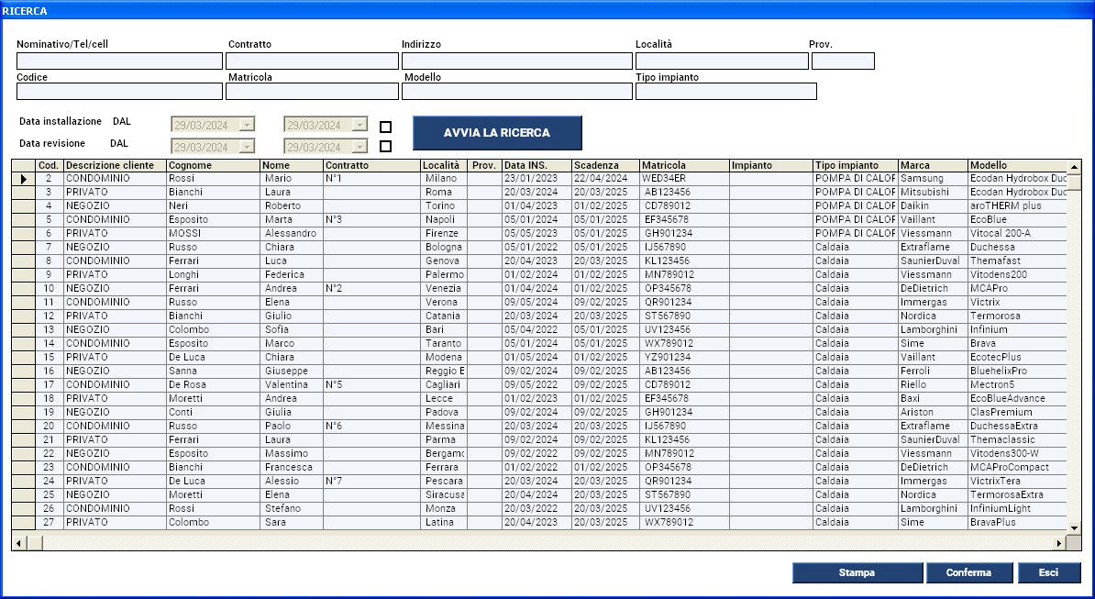Open the Data revisione end date dropdown

[x=359, y=147]
